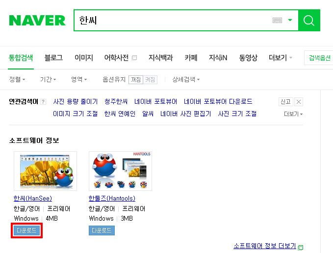Switch to the 이미지 tab
The image size is (333, 253).
[x=84, y=58]
